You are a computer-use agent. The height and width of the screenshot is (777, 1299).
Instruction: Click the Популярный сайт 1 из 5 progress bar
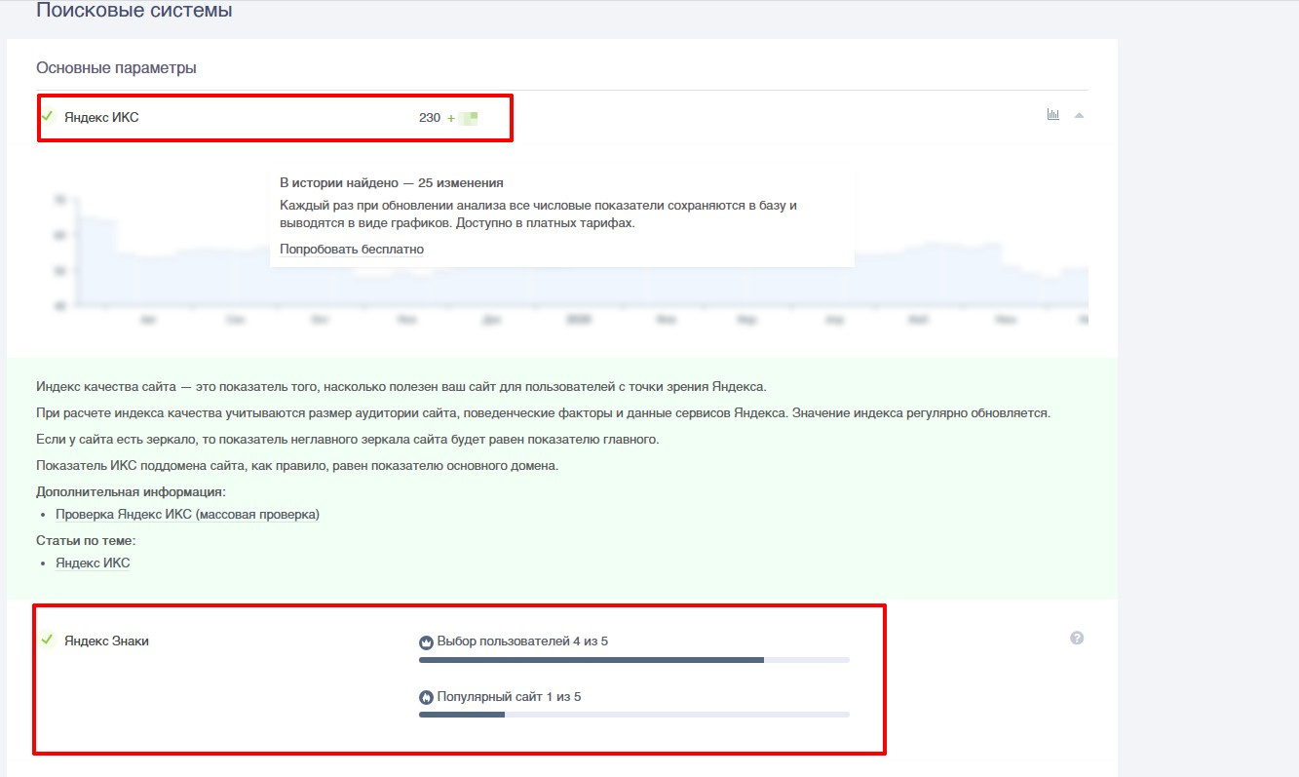coord(634,715)
